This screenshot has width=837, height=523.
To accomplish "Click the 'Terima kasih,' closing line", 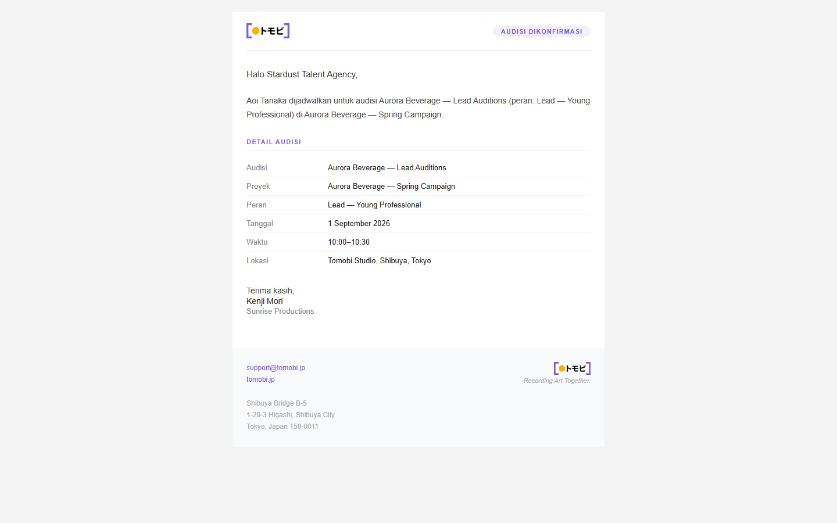I will point(270,291).
